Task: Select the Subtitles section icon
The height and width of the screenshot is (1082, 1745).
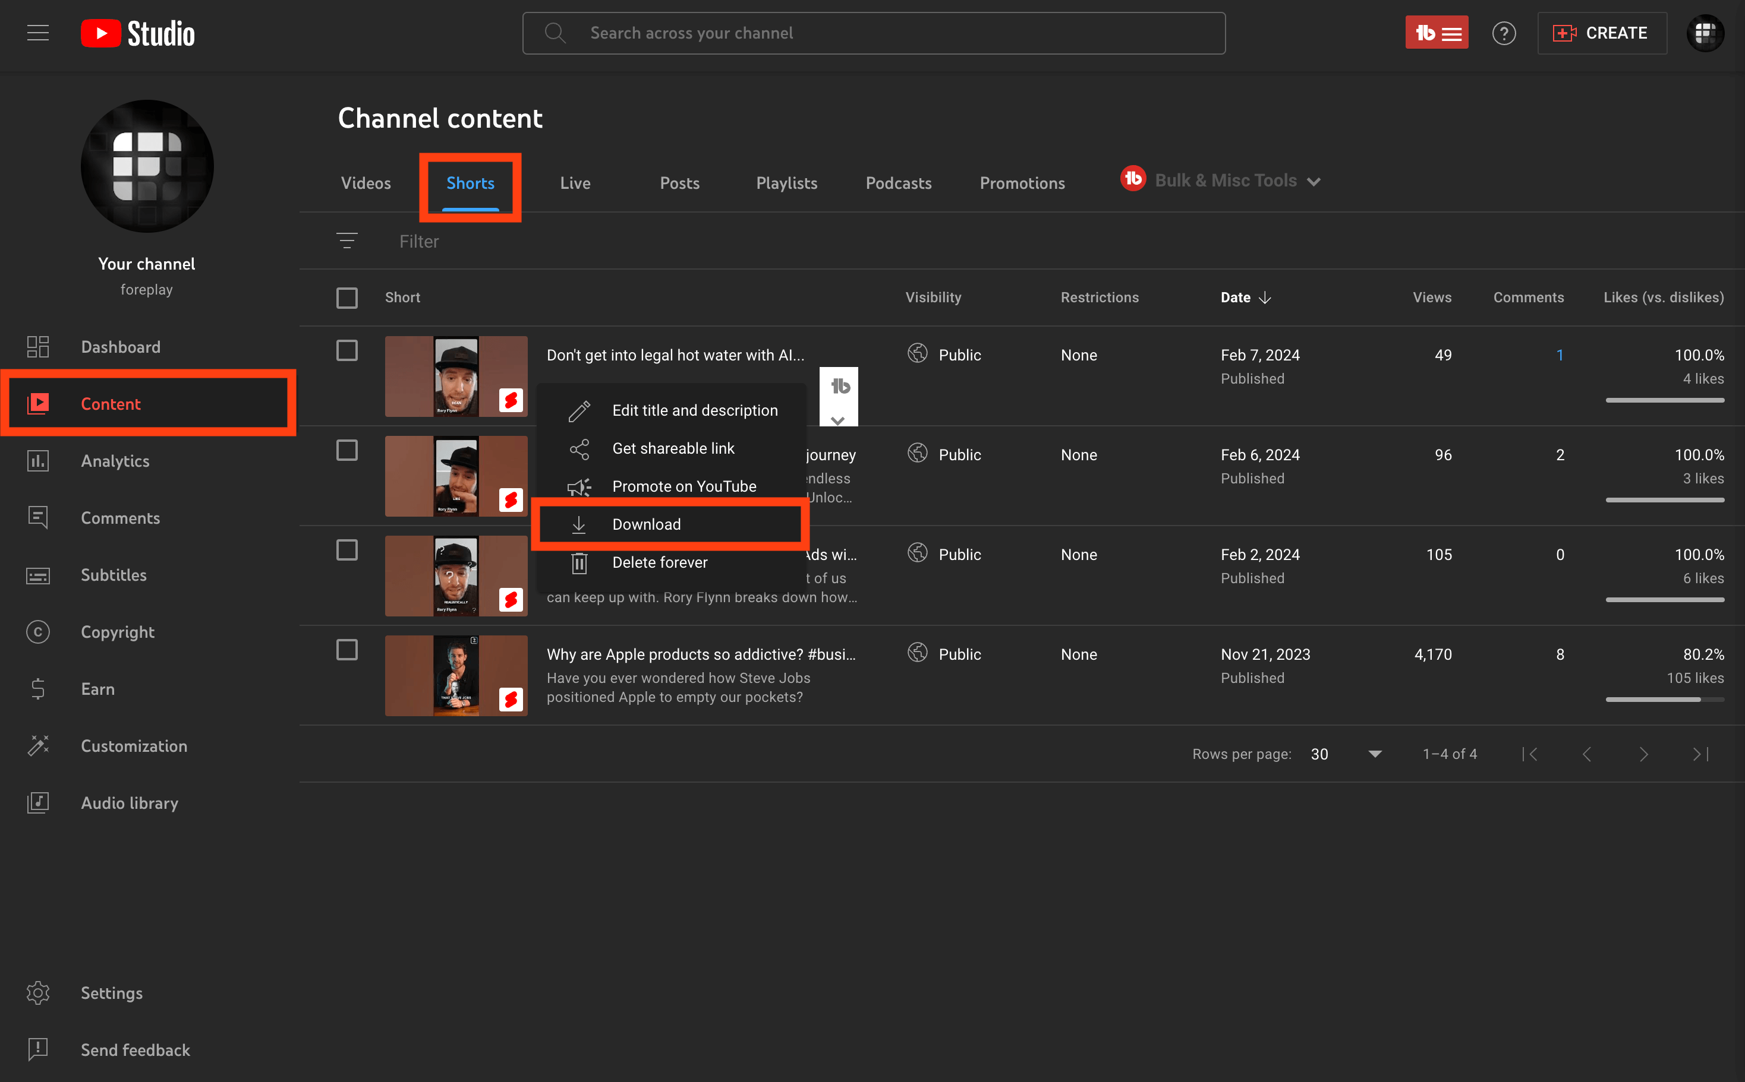Action: tap(37, 575)
